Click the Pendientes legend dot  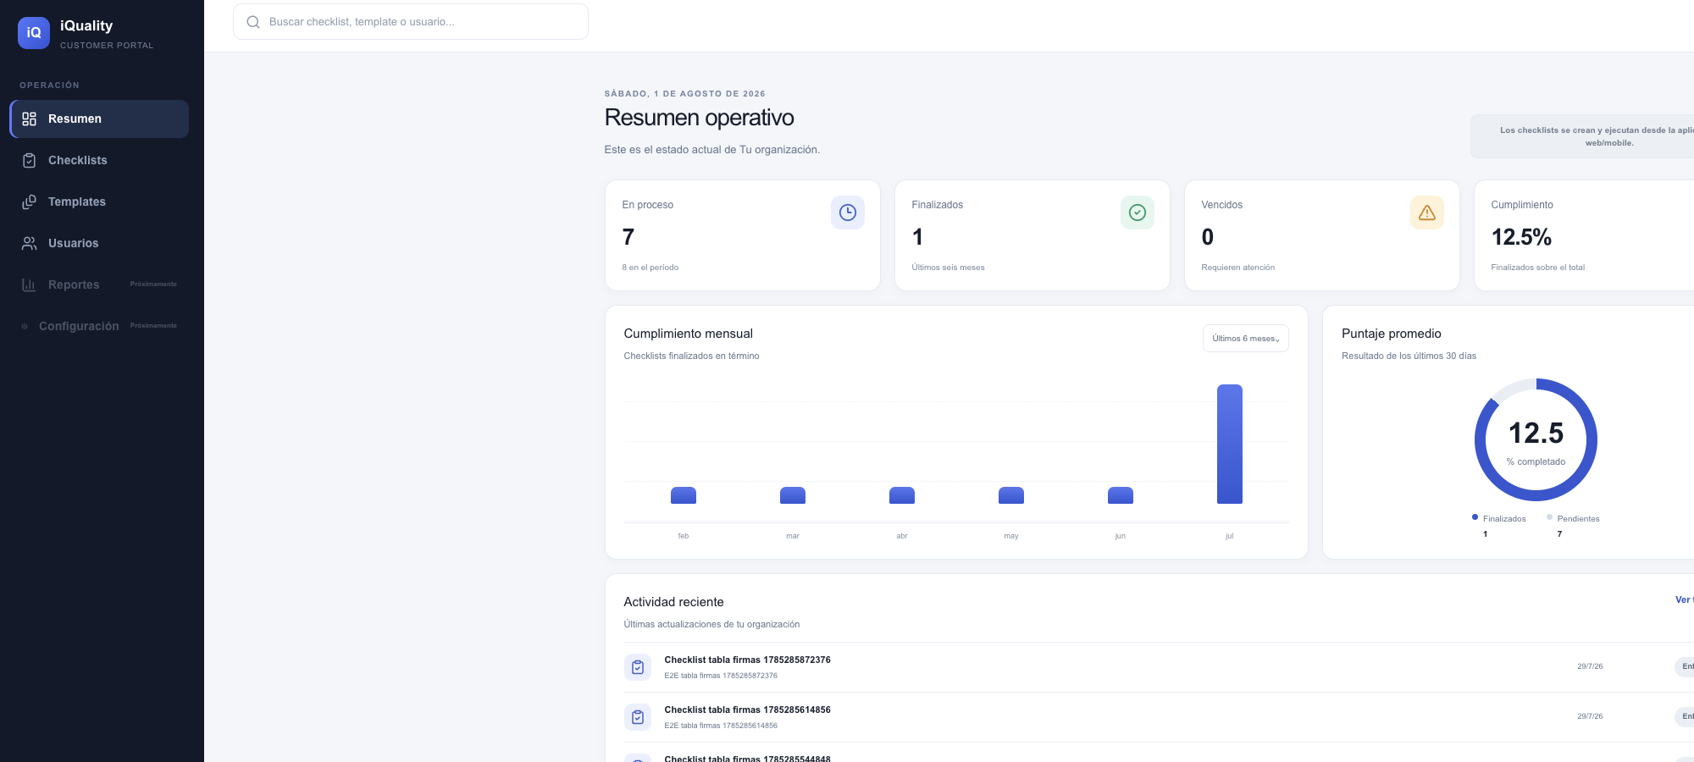pyautogui.click(x=1549, y=517)
